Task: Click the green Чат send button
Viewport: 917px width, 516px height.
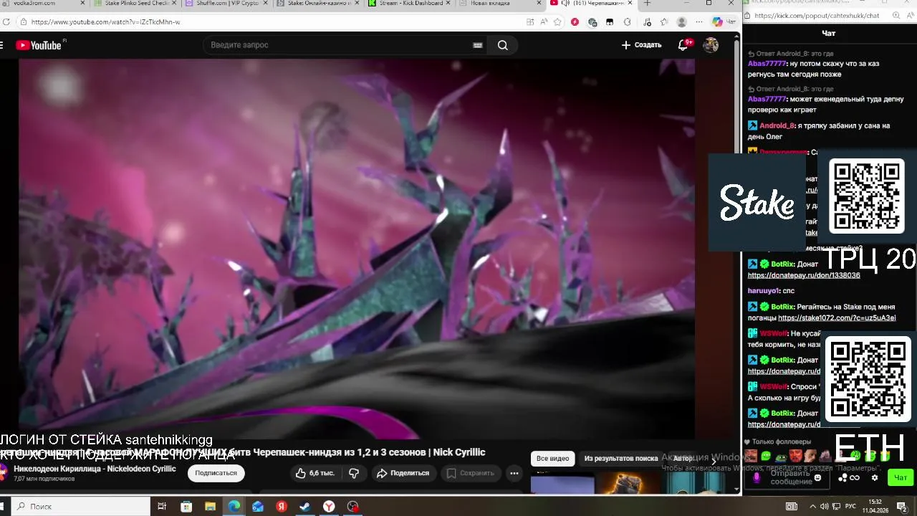Action: pyautogui.click(x=901, y=477)
